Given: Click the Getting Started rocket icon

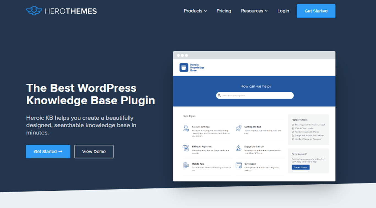Looking at the screenshot, I should (239, 128).
